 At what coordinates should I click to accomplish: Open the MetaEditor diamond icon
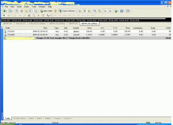tap(55, 11)
